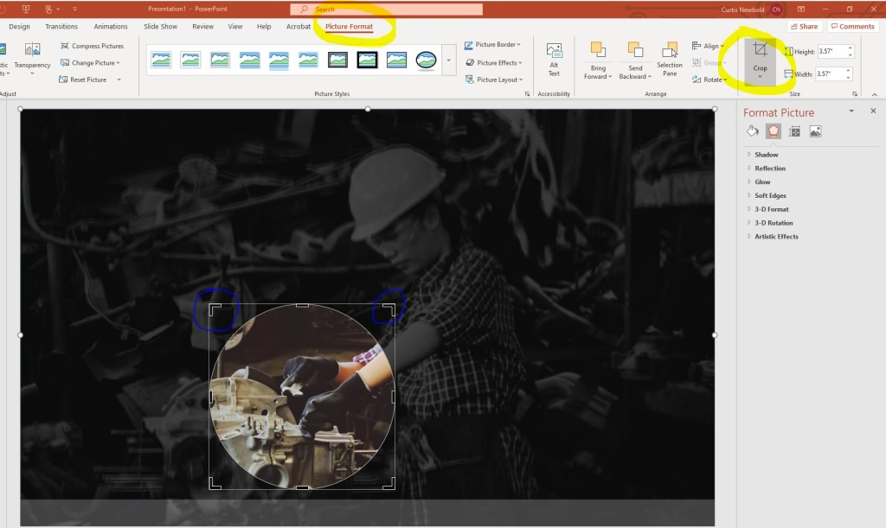Screen dimensions: 886x528
Task: Open the Effects icon in Format Picture pane
Action: (774, 130)
